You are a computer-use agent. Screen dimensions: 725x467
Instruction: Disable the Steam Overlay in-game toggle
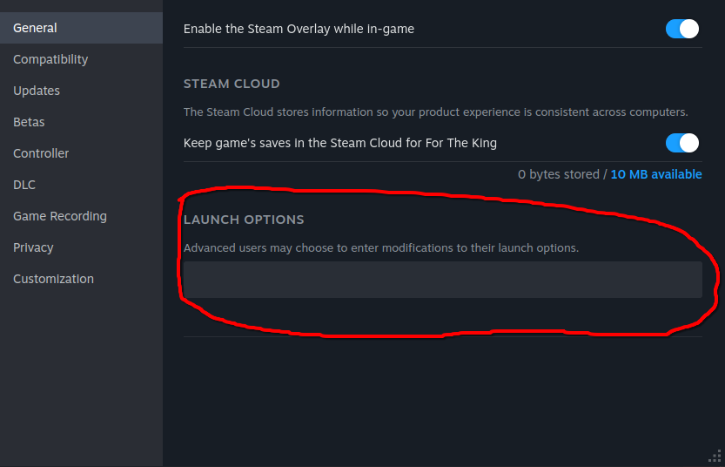(x=682, y=29)
